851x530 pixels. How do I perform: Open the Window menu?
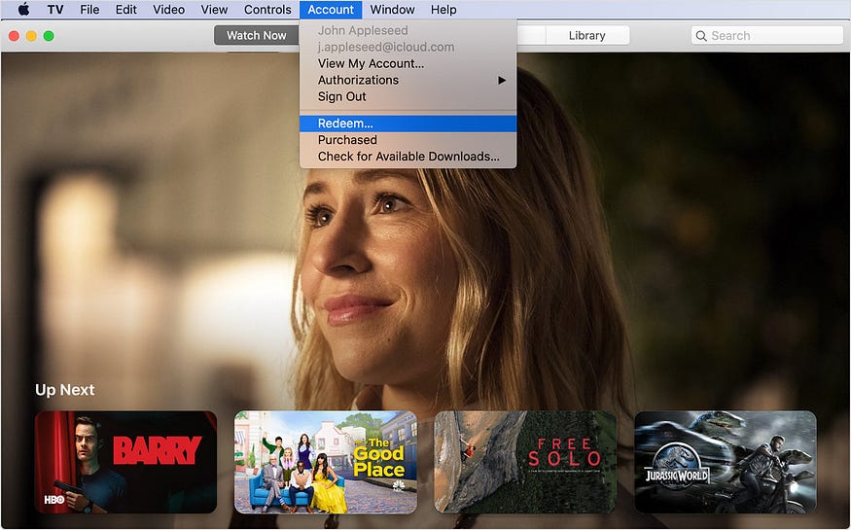coord(392,9)
